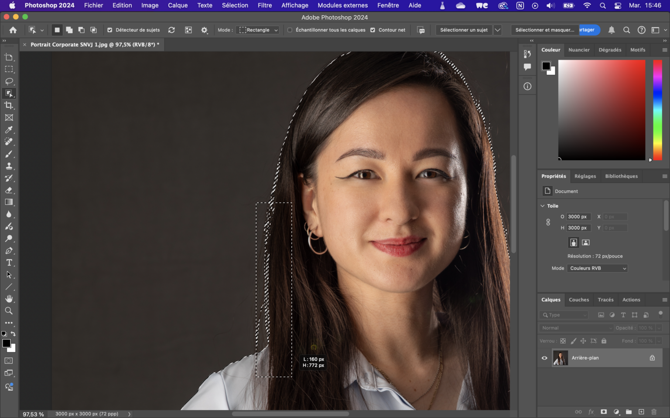This screenshot has height=418, width=670.
Task: Switch to the Couches tab
Action: [x=578, y=300]
